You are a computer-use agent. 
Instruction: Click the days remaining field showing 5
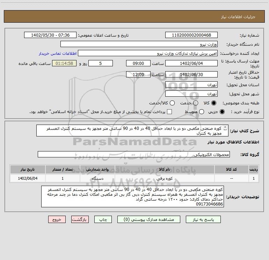pos(101,63)
